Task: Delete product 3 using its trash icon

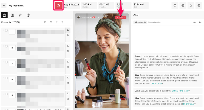Action: click(x=68, y=67)
